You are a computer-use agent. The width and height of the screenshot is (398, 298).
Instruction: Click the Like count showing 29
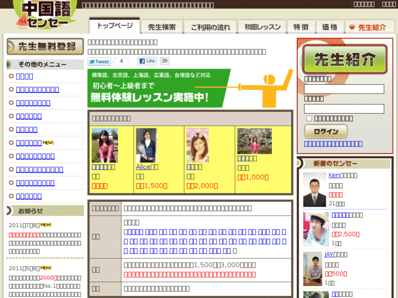164,61
